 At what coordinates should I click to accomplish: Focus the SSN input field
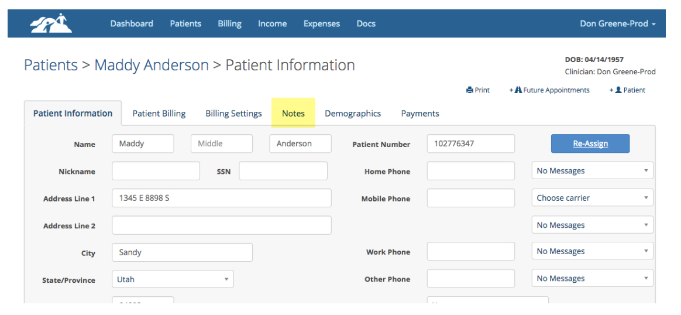[x=283, y=171]
